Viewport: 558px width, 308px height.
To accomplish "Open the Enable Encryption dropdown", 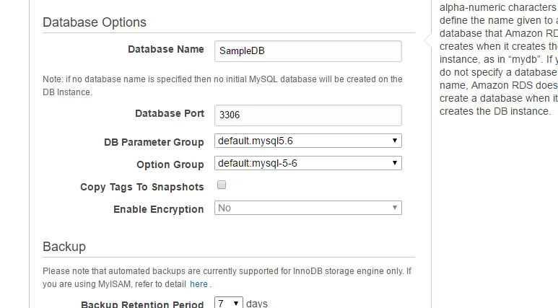I will 308,208.
